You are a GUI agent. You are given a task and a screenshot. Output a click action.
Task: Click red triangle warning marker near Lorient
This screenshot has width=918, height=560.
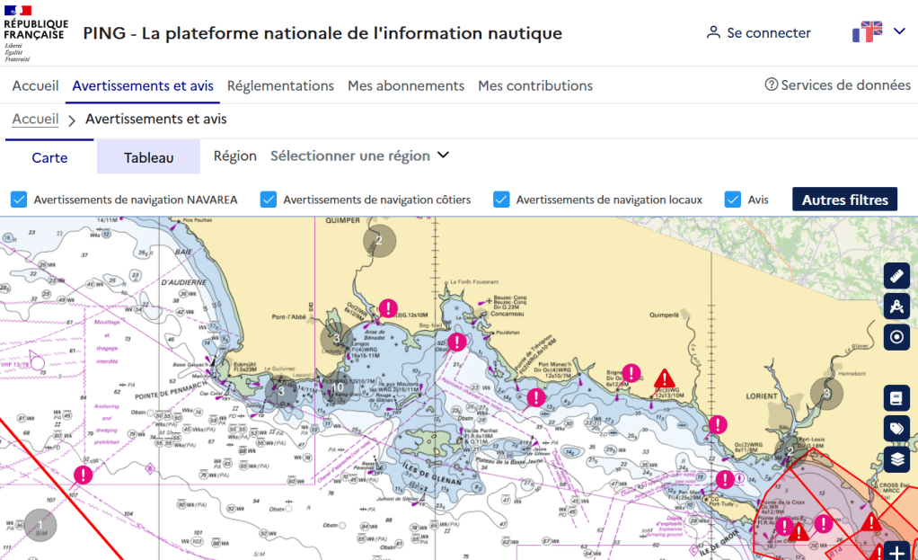[x=665, y=379]
